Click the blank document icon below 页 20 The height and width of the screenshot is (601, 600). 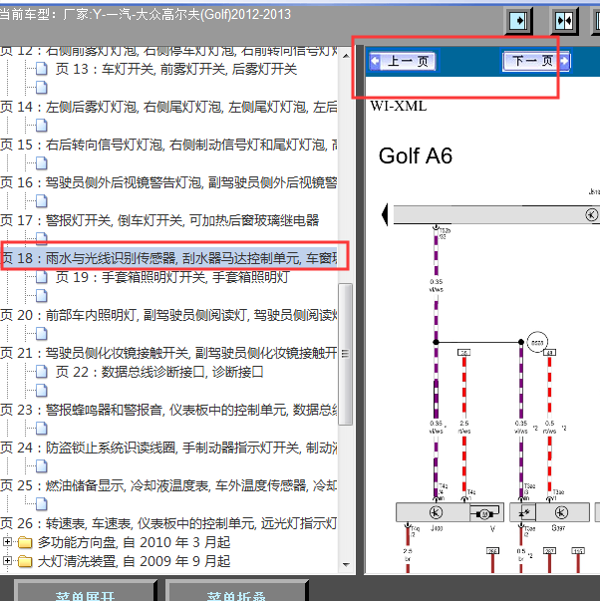point(42,334)
